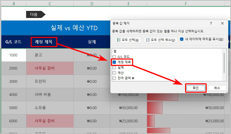Select budget cell ₩25,000.00 in column E
Viewport: 231px width, 134px height.
click(x=129, y=121)
